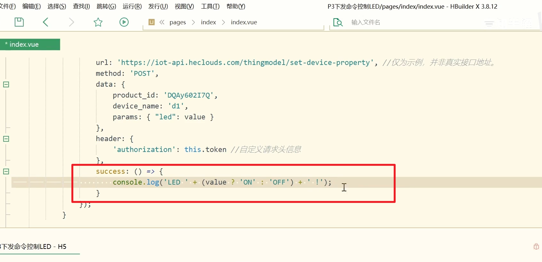Go forward with the right arrow
Viewport: 542px width, 262px height.
pos(71,22)
